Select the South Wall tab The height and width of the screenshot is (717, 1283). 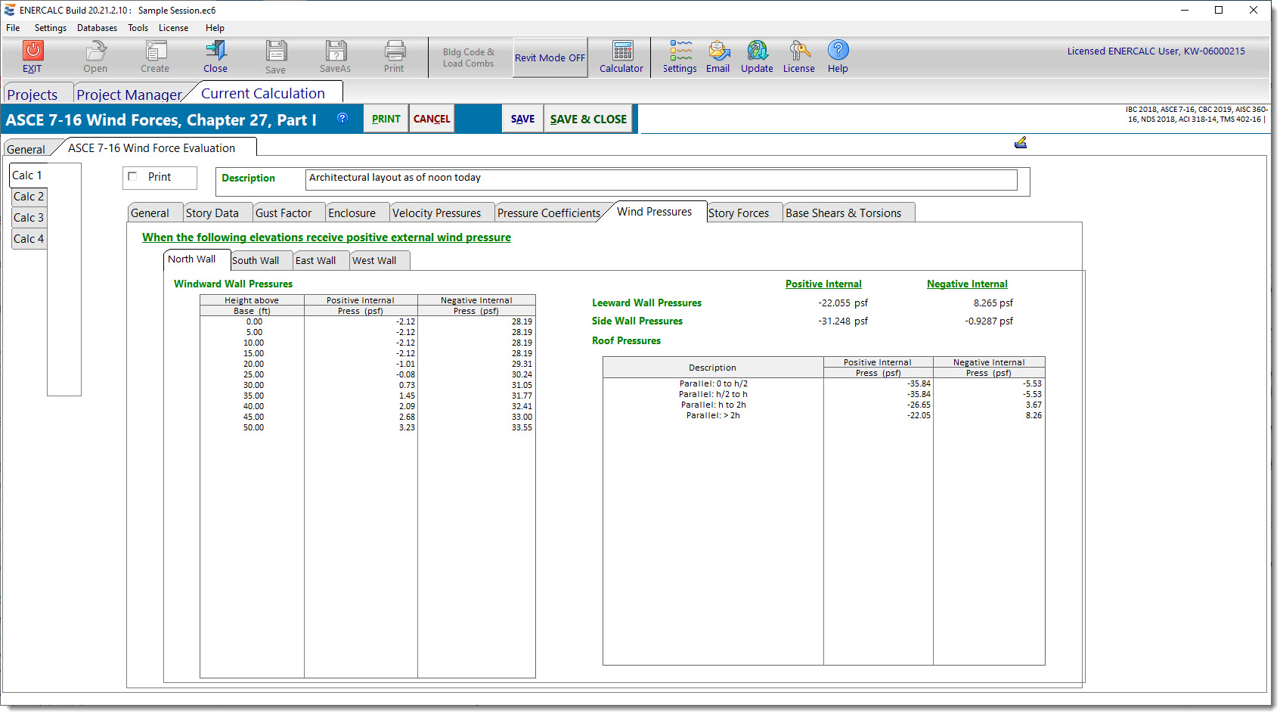tap(256, 261)
